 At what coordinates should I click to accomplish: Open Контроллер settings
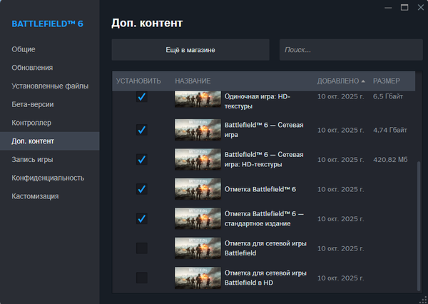[x=31, y=123]
